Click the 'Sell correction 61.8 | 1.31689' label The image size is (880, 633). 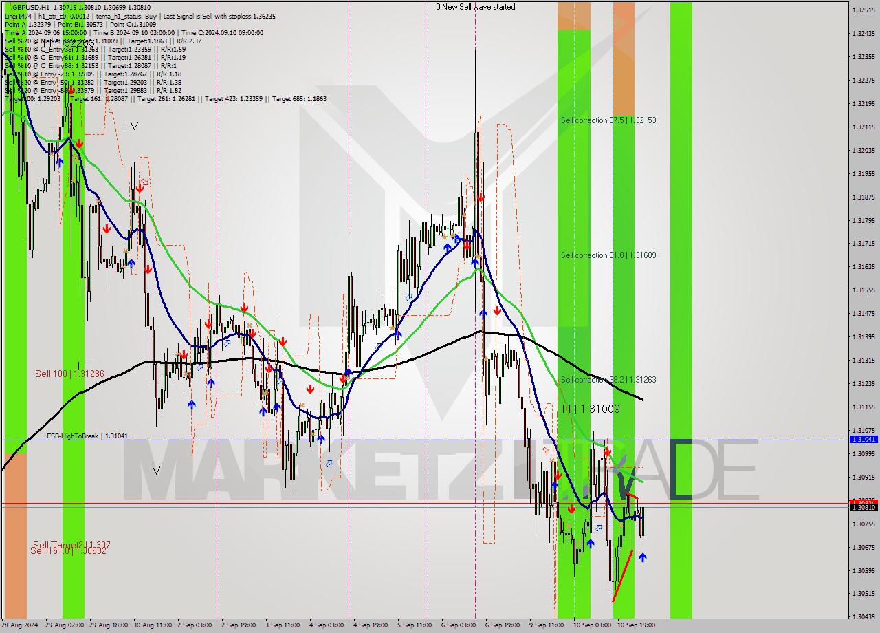click(x=608, y=255)
